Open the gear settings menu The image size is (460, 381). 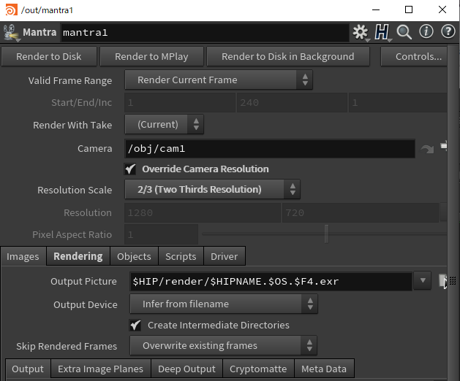click(x=360, y=32)
